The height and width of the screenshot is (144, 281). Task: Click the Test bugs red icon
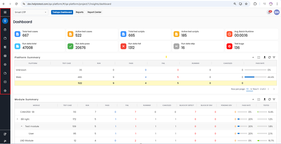pyautogui.click(x=229, y=46)
